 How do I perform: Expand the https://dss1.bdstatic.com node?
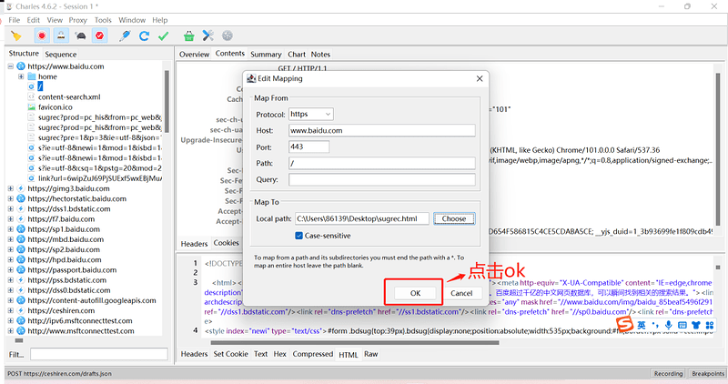10,209
